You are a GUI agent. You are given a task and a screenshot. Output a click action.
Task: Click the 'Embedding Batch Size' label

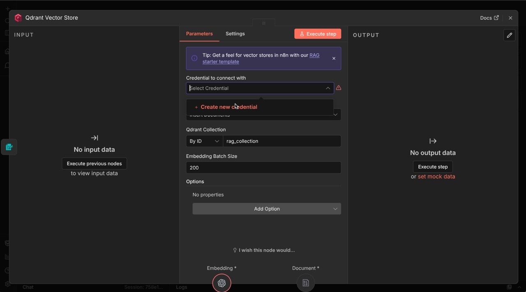point(212,156)
